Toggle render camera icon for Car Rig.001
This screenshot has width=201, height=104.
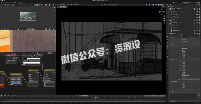pos(199,22)
